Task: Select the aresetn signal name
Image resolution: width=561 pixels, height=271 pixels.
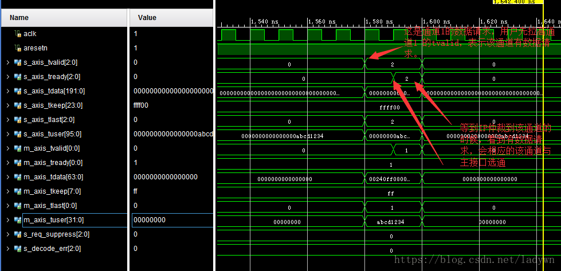Action: point(36,48)
